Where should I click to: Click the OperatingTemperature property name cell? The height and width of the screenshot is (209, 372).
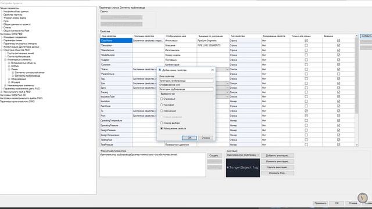[x=116, y=121]
